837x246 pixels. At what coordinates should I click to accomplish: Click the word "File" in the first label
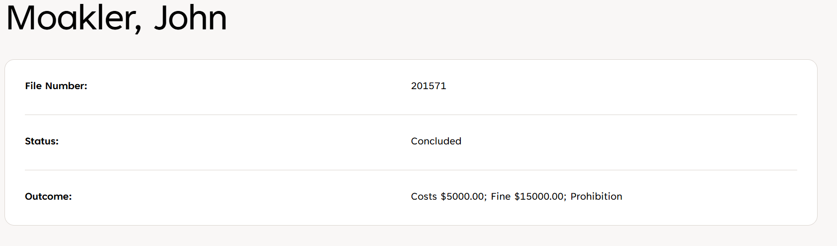coord(33,86)
